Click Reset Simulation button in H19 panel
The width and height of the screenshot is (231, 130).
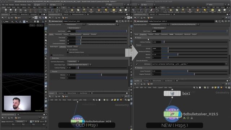(x=74, y=28)
